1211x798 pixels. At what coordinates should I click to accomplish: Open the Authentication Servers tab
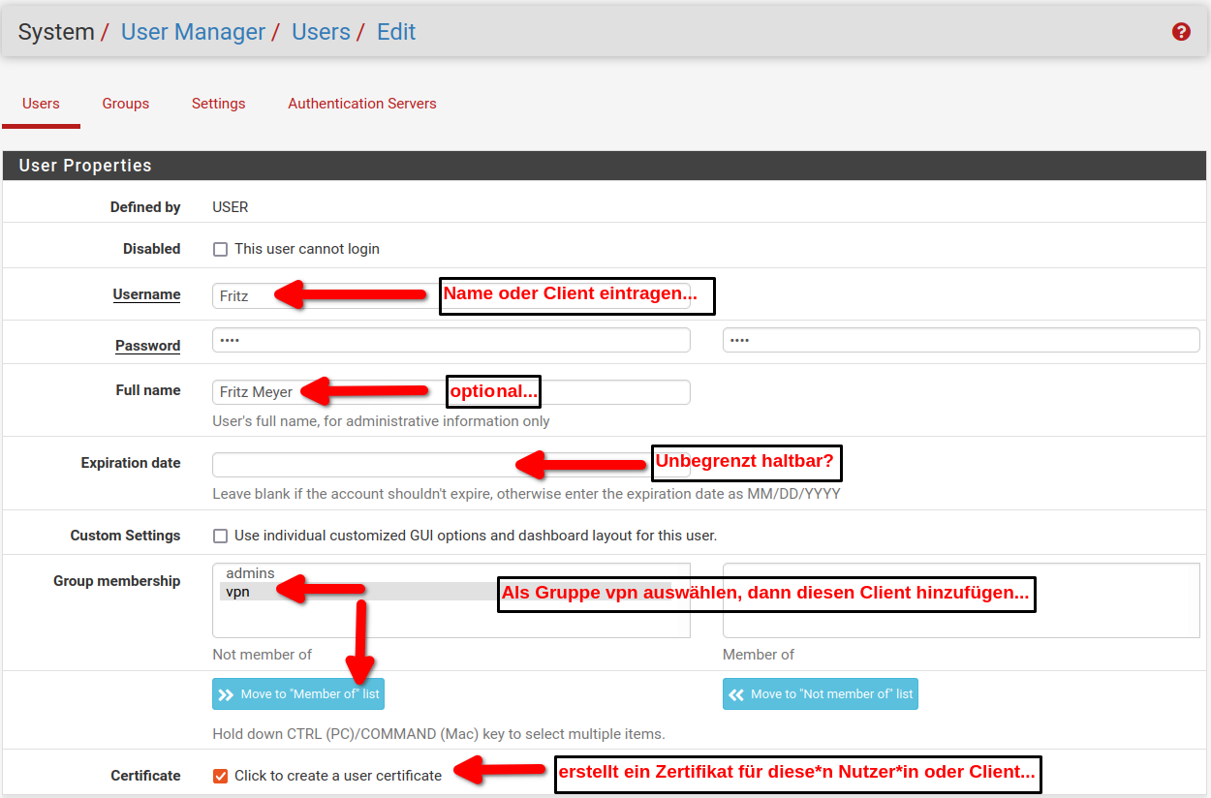click(362, 104)
